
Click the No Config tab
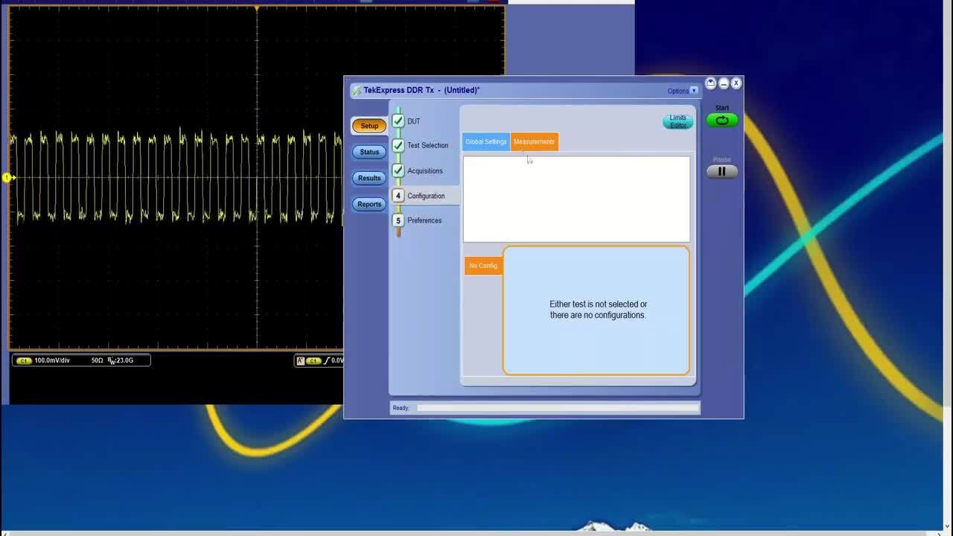482,265
